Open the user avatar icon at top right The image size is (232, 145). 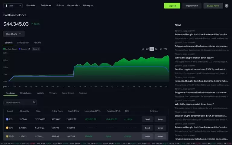(x=227, y=6)
